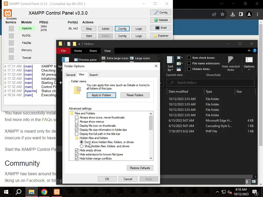This screenshot has height=197, width=263.
Task: Click Chrome share icon
Action: (x=214, y=14)
